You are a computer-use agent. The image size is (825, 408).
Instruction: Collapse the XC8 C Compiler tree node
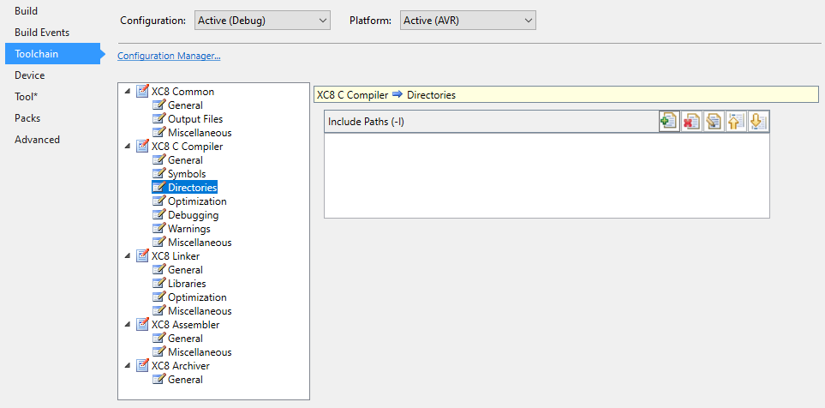click(128, 147)
